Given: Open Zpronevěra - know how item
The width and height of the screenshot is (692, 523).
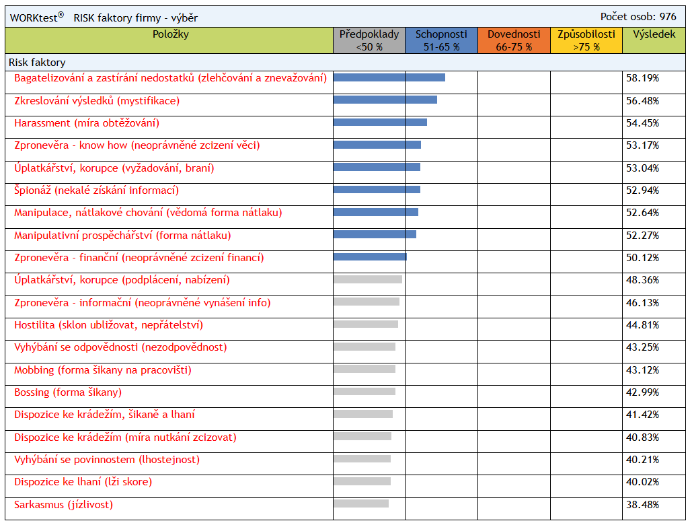Looking at the screenshot, I should click(137, 145).
